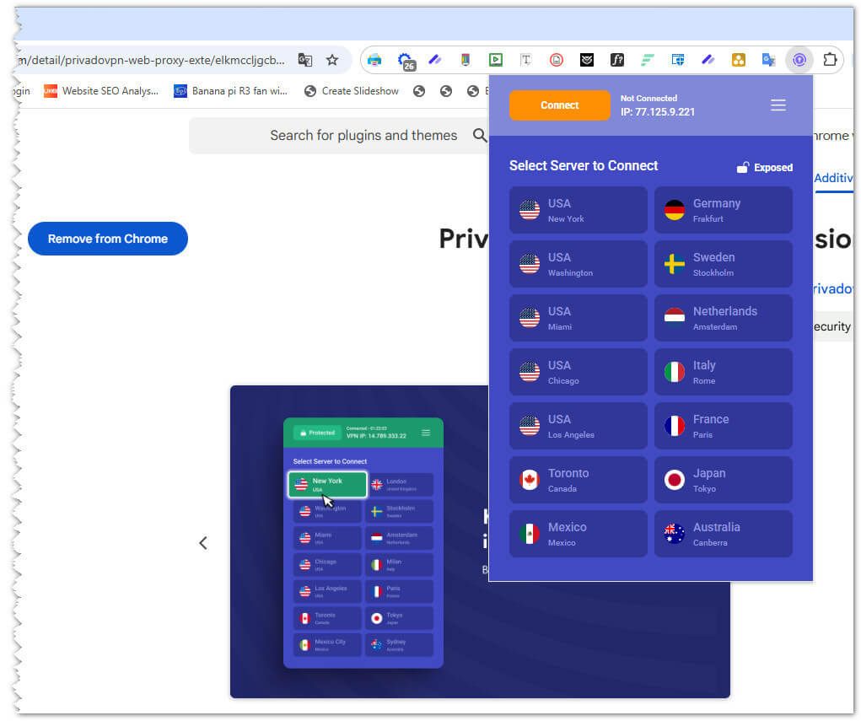
Task: Click the orange Connect button
Action: (559, 105)
